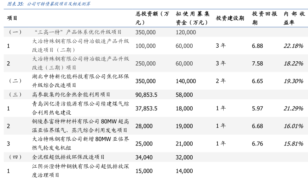This screenshot has height=183, width=308.
Task: Click the total value 90,853.5
Action: coord(146,95)
